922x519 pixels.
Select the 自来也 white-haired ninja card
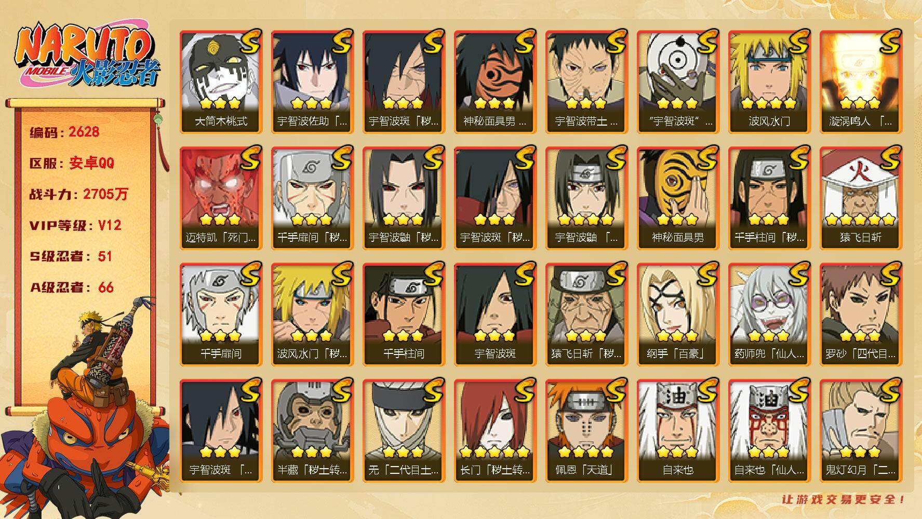(x=678, y=431)
